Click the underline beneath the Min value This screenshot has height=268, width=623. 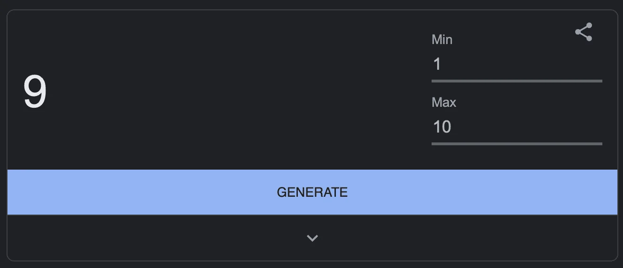point(517,81)
